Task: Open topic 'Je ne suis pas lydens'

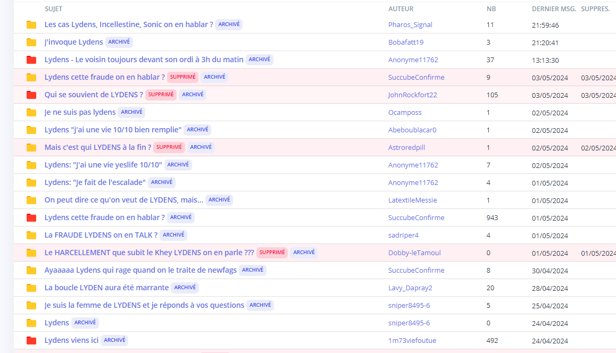Action: coord(80,112)
